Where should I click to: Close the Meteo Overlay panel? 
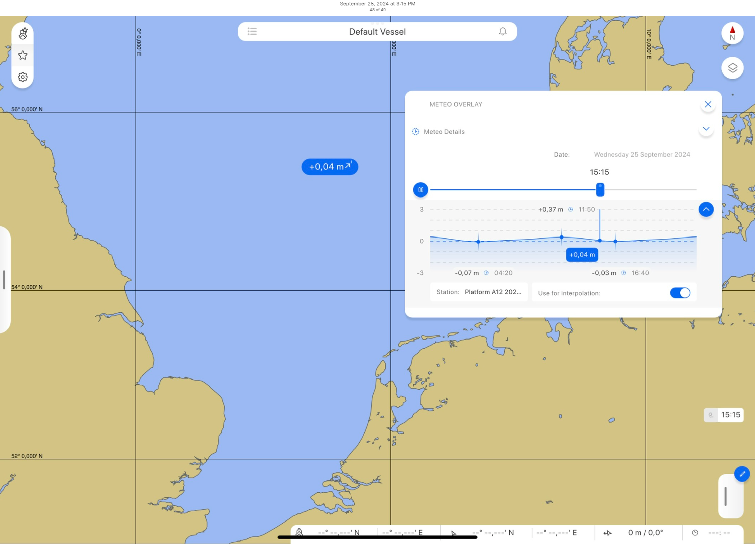click(708, 104)
